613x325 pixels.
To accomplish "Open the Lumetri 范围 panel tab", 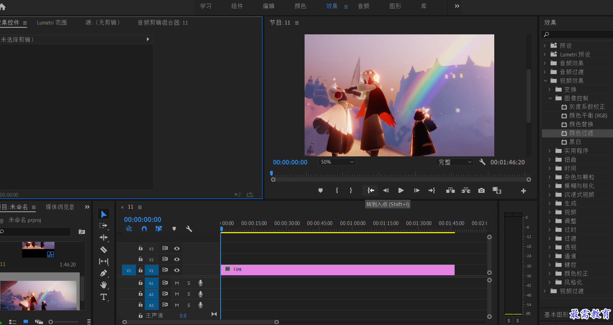I will [x=52, y=22].
